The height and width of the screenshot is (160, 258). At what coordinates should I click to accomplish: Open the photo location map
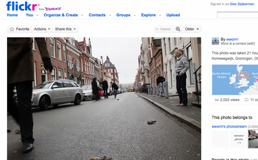point(235,80)
